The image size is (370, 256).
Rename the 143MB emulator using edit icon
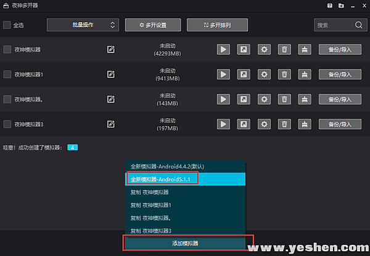pos(110,99)
